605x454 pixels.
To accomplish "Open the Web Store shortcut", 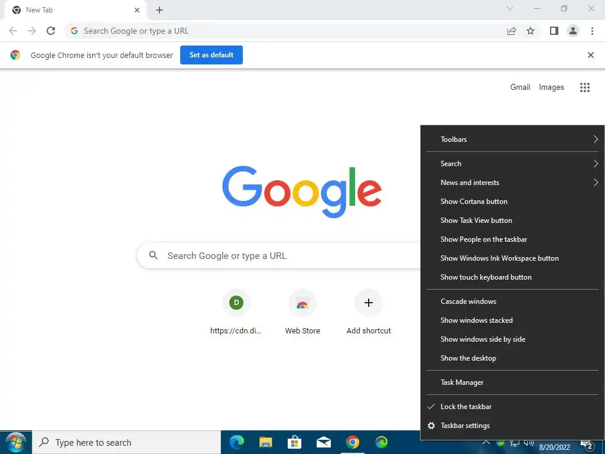I will click(x=302, y=312).
